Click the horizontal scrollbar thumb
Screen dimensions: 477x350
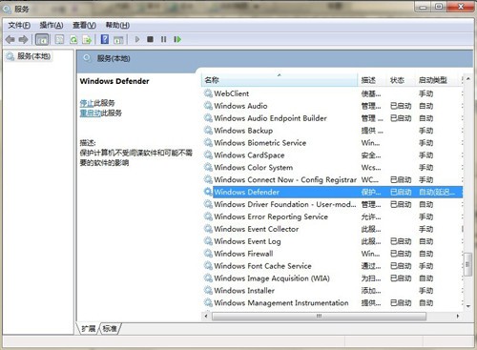click(x=319, y=316)
